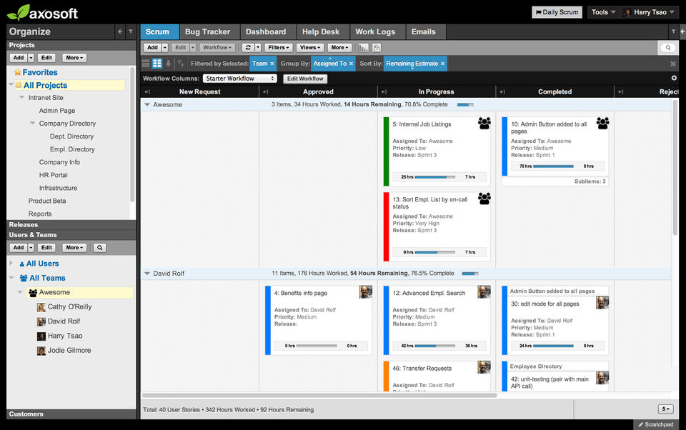The height and width of the screenshot is (430, 686).
Task: Open the Views dropdown
Action: click(309, 48)
